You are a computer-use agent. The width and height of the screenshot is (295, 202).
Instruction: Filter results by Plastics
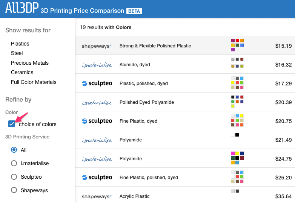(x=20, y=44)
